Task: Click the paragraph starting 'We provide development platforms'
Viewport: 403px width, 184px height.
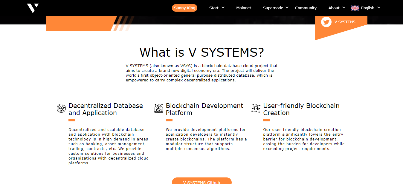Action: tap(206, 139)
